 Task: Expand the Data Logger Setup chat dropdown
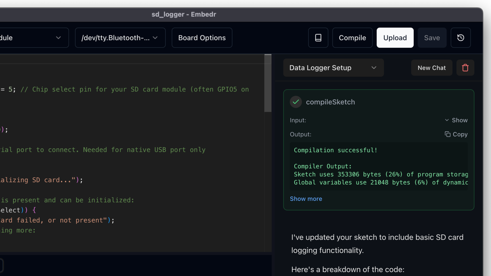coord(333,68)
